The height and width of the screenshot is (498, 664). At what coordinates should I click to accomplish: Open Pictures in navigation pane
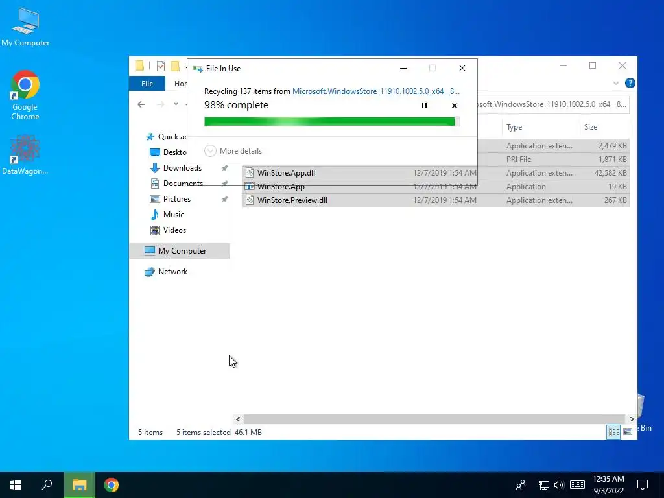point(171,199)
